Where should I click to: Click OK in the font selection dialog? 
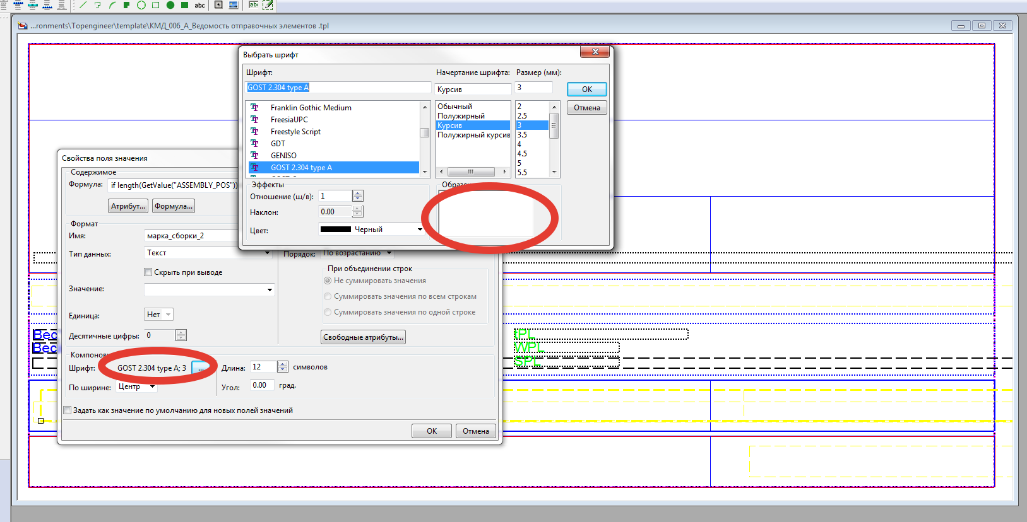(586, 90)
